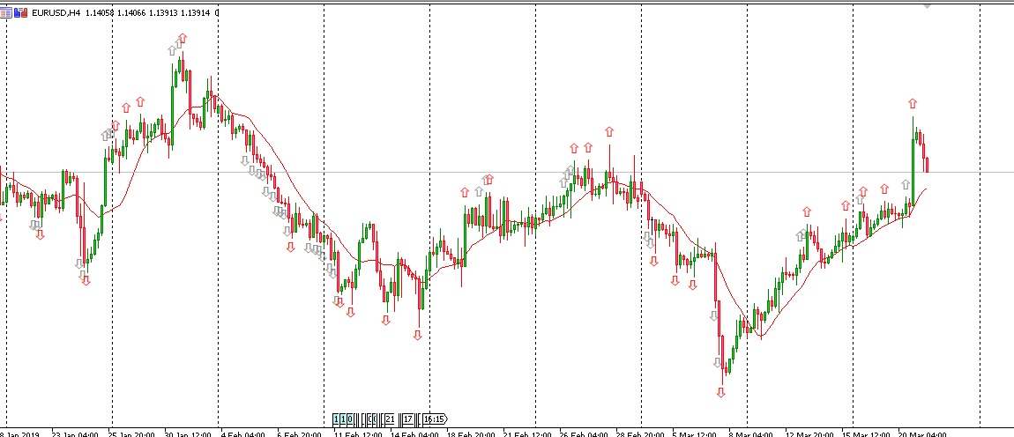
Task: Click the 1.13914 close price value
Action: pyautogui.click(x=196, y=12)
